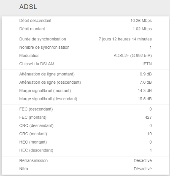
Task: Select 7 jours 12 heures 14 minutes text
Action: [125, 39]
